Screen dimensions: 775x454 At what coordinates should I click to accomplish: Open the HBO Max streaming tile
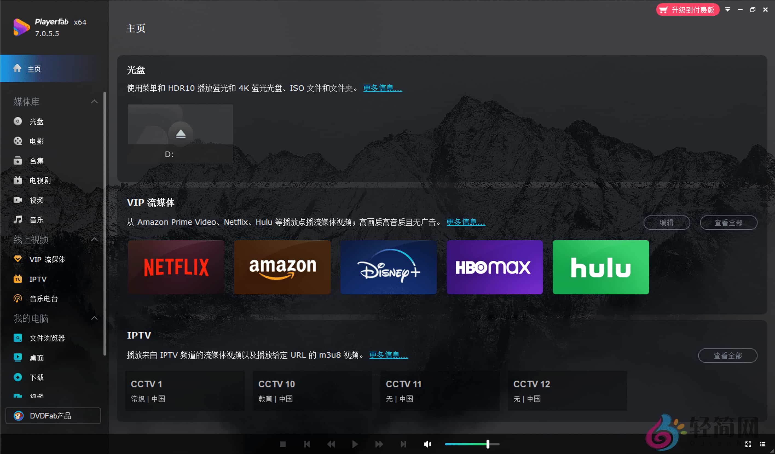coord(495,267)
